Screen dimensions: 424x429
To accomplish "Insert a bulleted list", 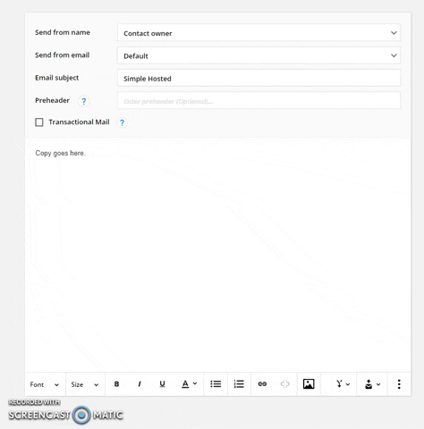I will 216,384.
